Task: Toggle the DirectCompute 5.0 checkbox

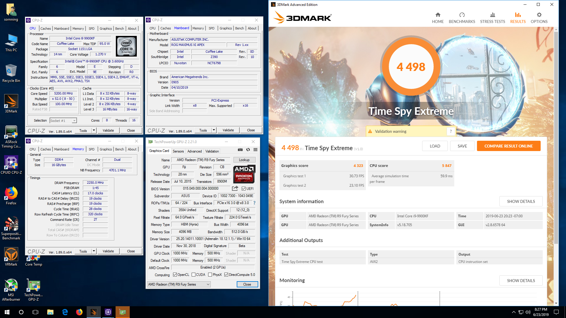Action: click(226, 275)
